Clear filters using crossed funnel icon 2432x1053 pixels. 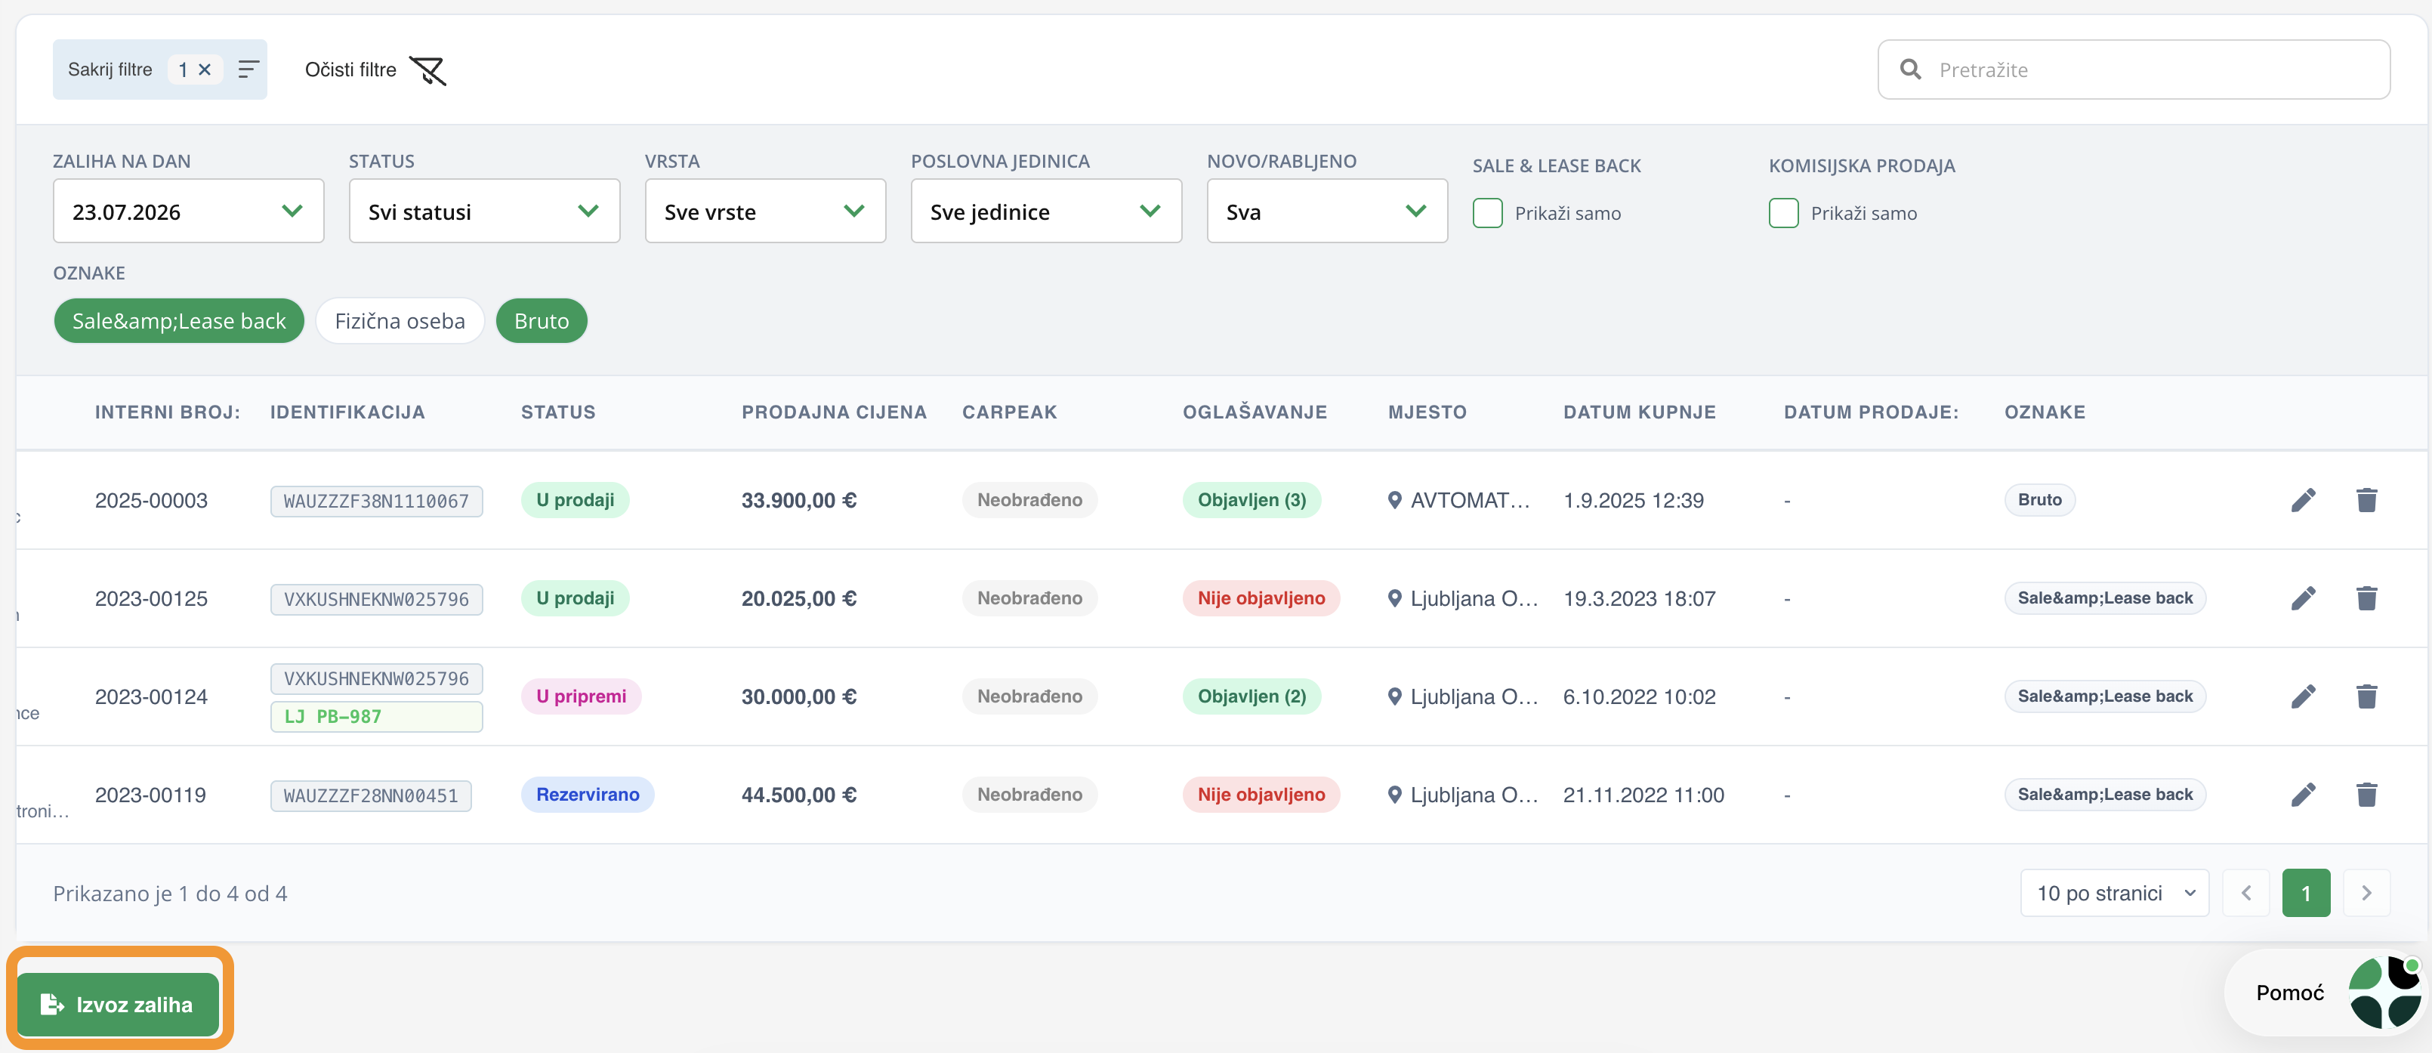[427, 70]
